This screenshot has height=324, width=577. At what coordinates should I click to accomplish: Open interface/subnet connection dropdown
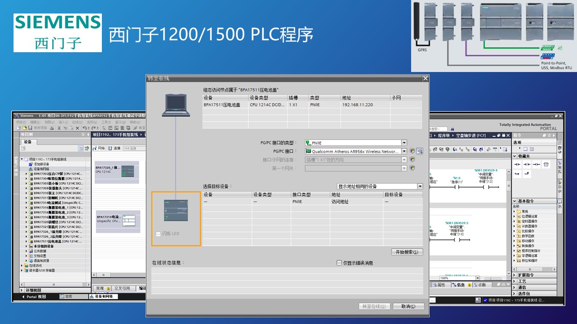404,160
